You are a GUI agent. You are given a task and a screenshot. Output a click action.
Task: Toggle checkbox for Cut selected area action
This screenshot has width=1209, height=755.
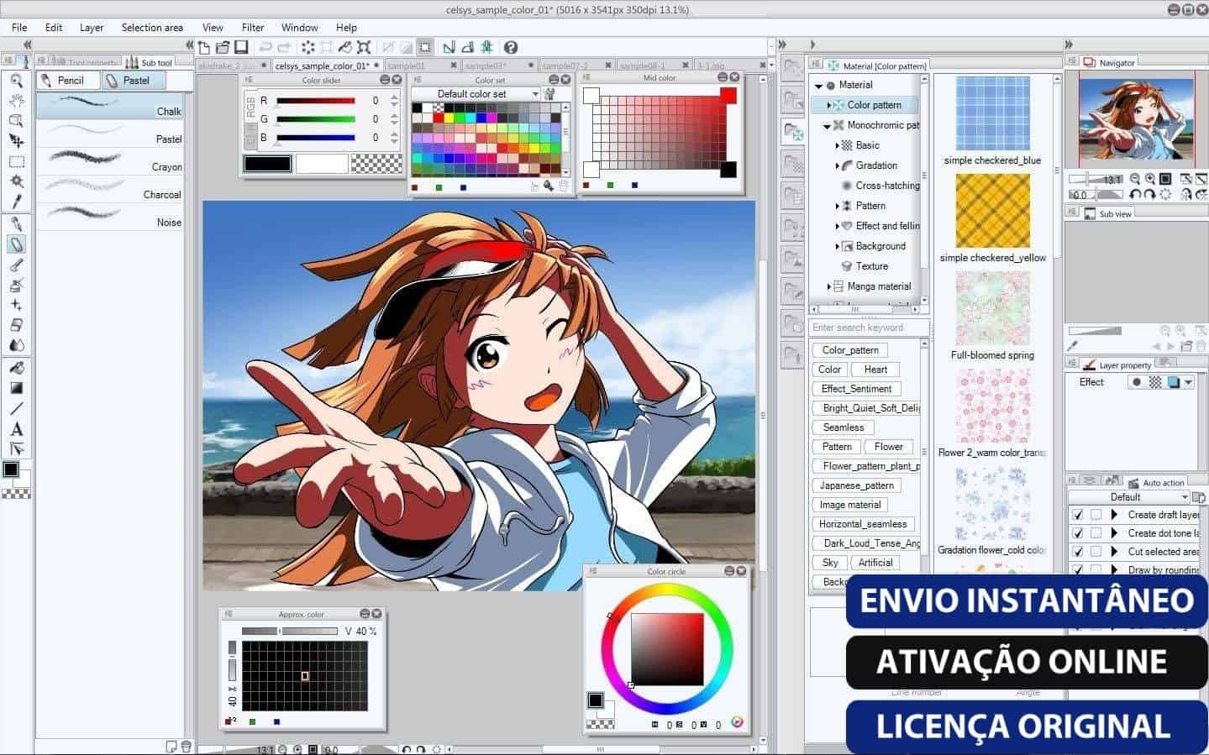tap(1078, 552)
